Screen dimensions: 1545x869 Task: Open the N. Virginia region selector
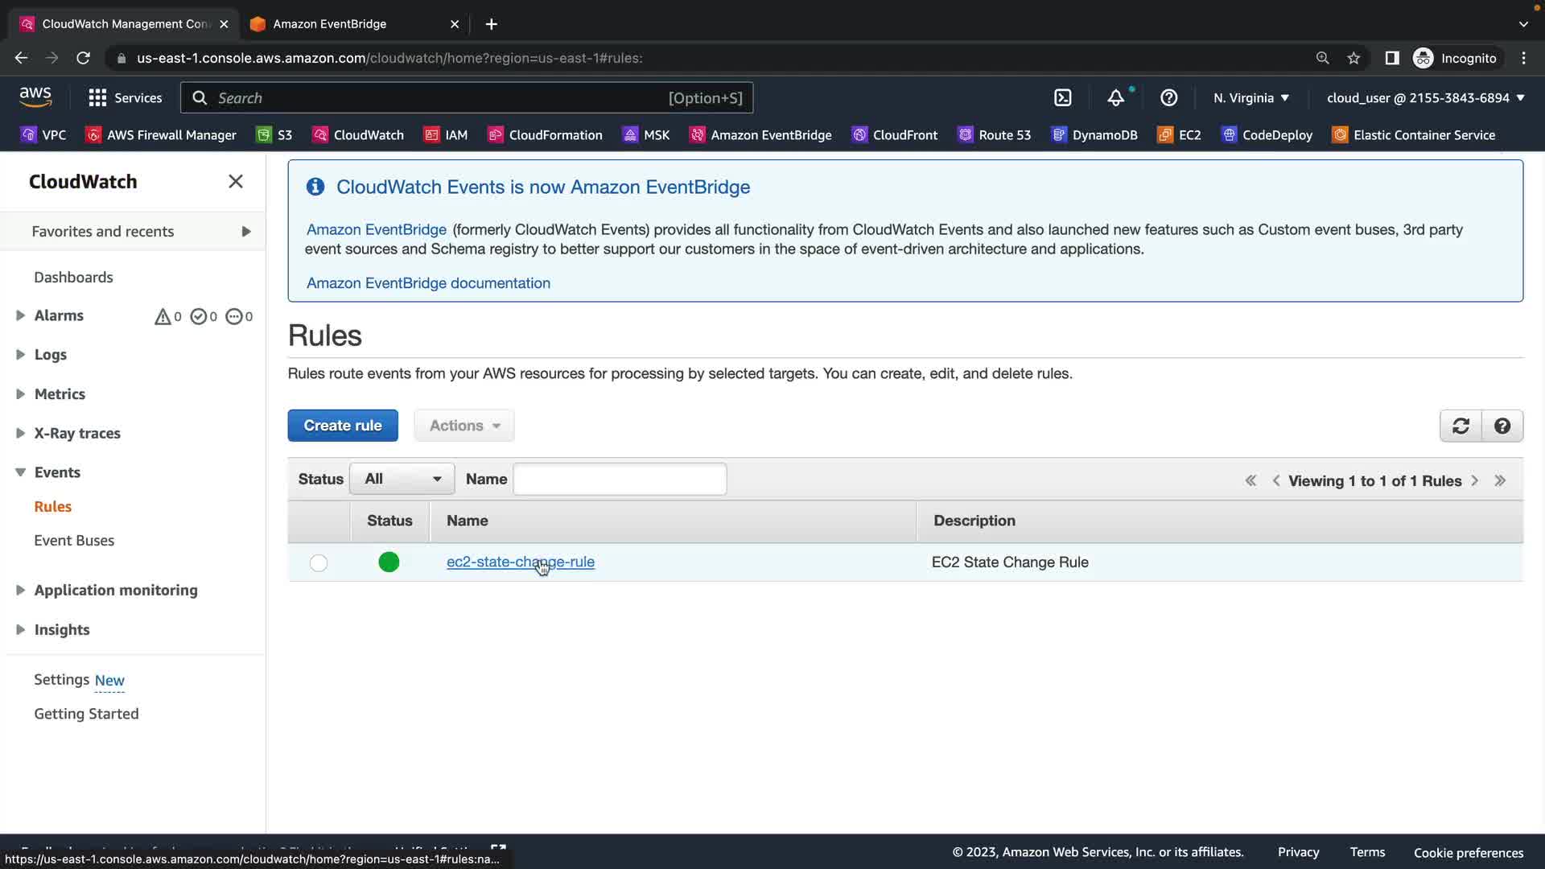click(1250, 98)
